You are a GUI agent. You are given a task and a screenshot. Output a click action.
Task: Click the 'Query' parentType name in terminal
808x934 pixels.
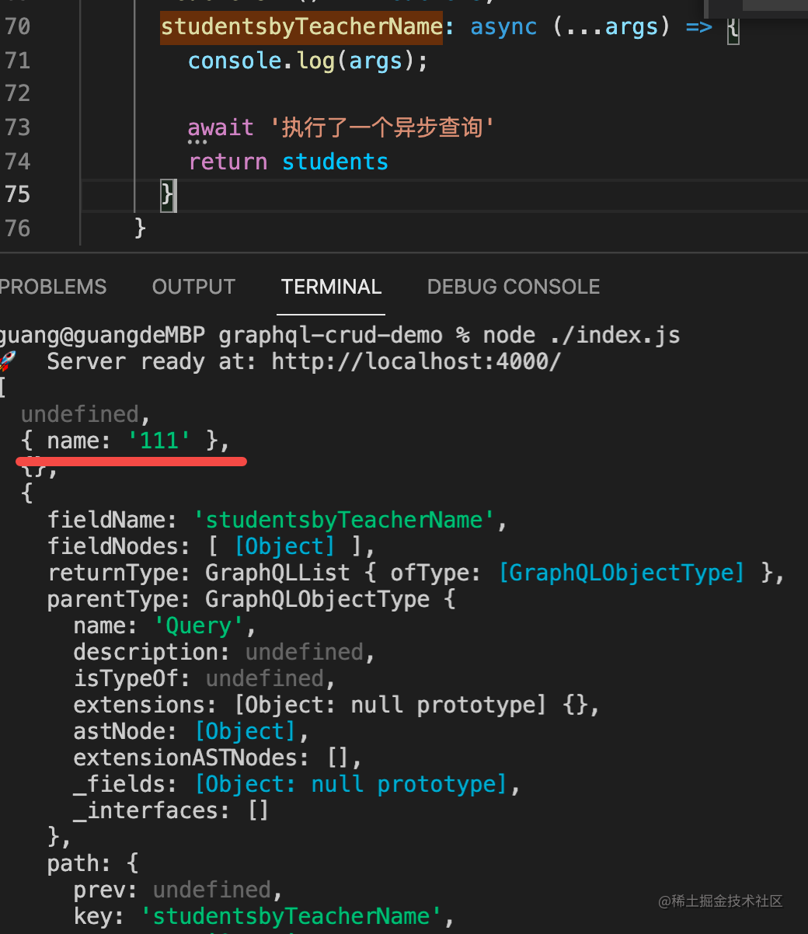(200, 625)
